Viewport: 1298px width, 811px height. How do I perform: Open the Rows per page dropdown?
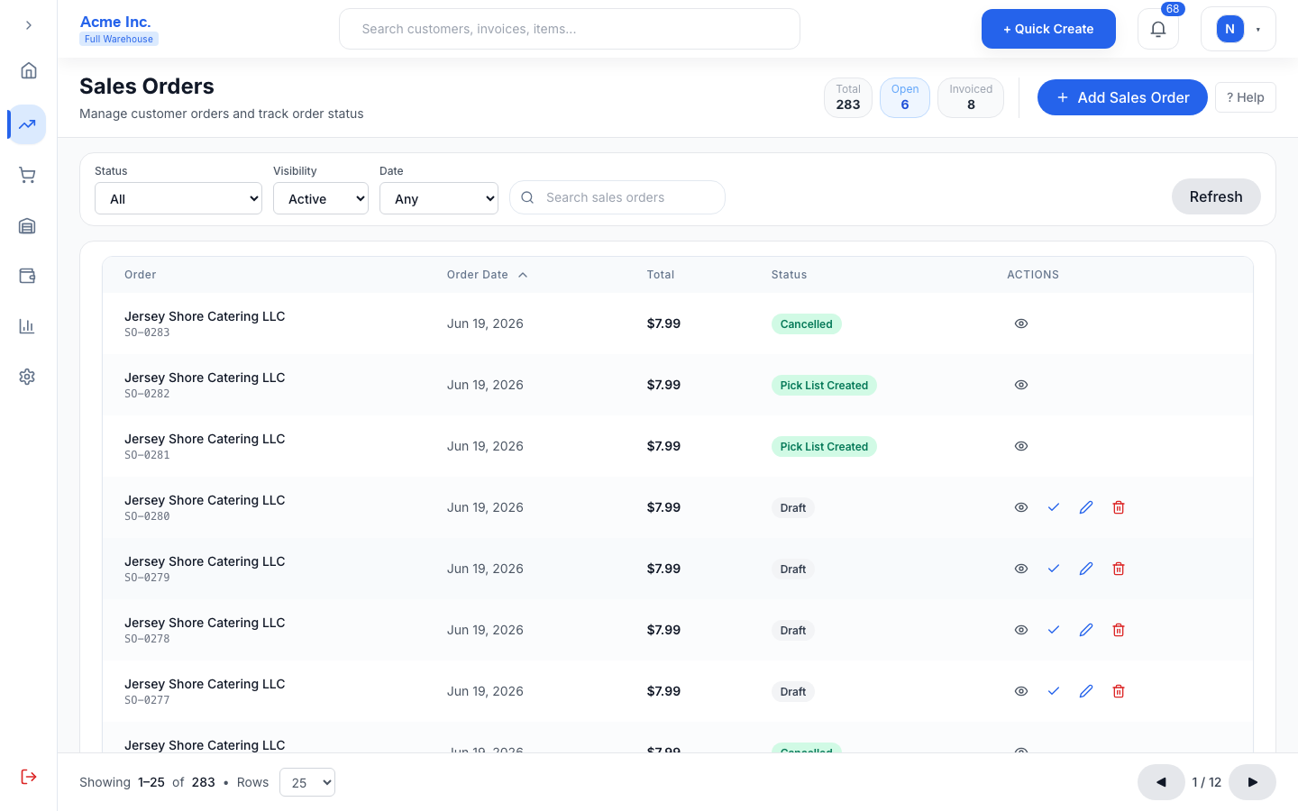point(307,782)
